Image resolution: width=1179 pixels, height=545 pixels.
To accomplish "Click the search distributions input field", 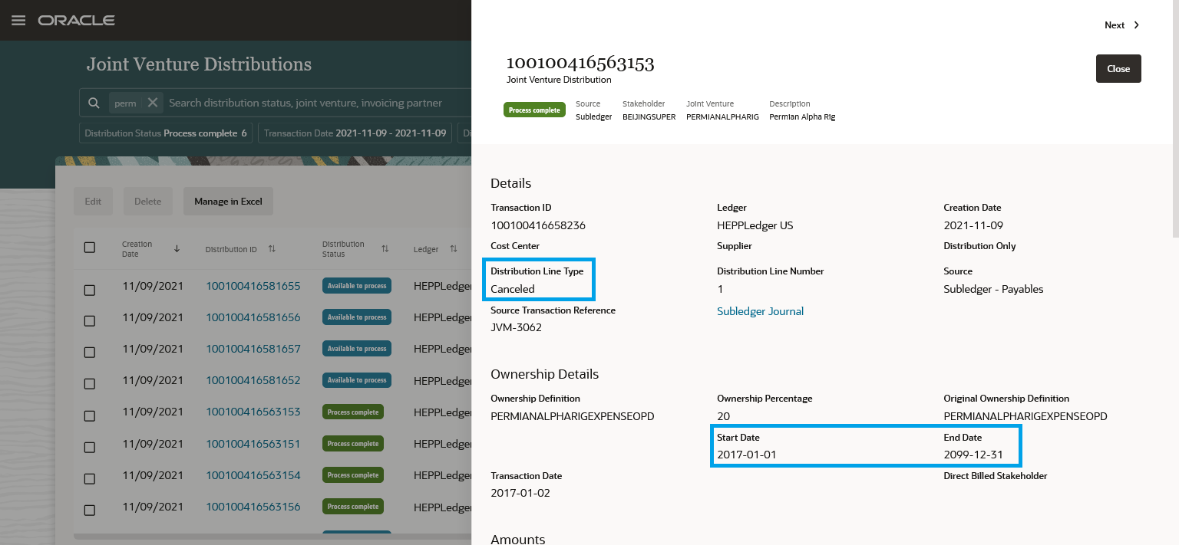I will click(307, 103).
